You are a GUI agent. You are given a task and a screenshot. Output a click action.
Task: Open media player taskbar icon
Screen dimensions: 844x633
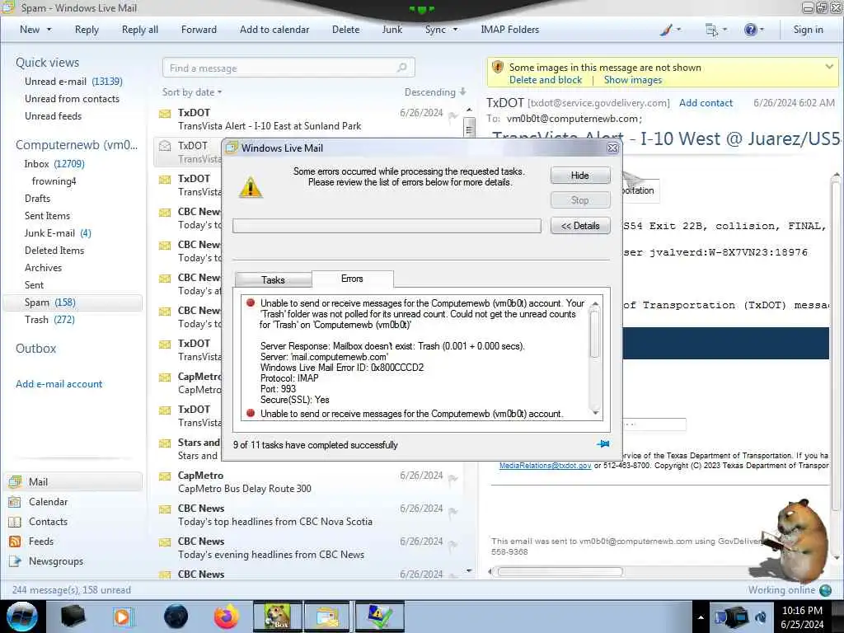point(123,617)
